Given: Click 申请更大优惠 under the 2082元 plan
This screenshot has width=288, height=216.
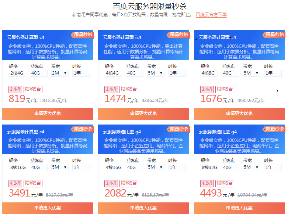Looking at the screenshot, I should [143, 208].
